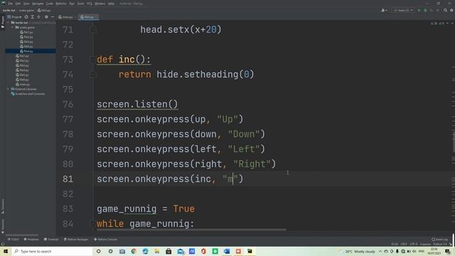Open the Office icon on taskbar

pos(203,251)
